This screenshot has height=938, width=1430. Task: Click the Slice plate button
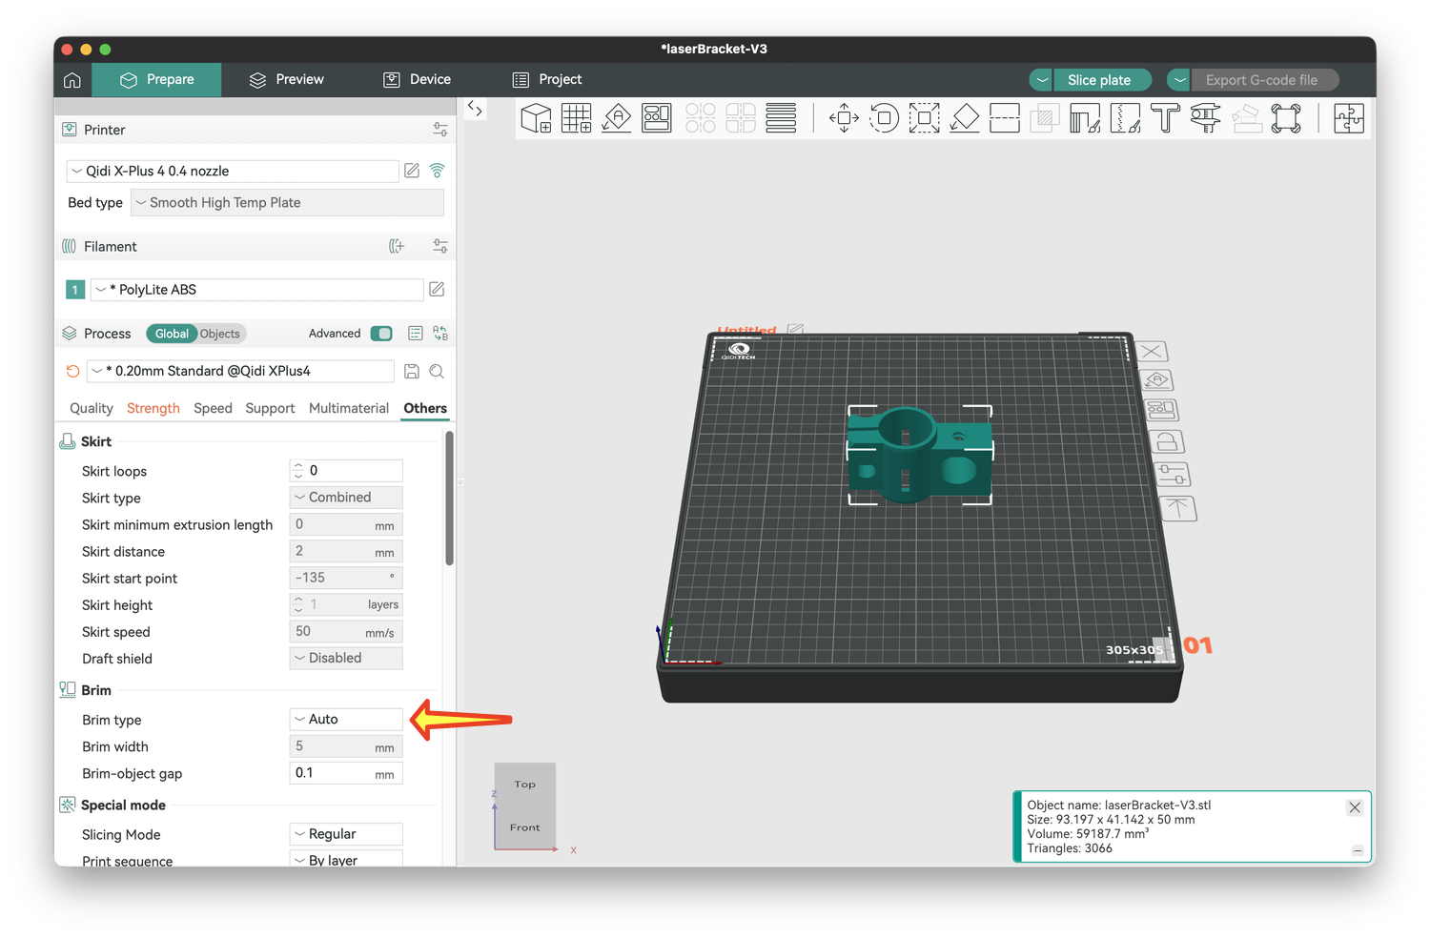(1099, 80)
